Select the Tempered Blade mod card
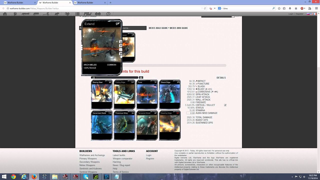The height and width of the screenshot is (180, 320). tap(147, 125)
